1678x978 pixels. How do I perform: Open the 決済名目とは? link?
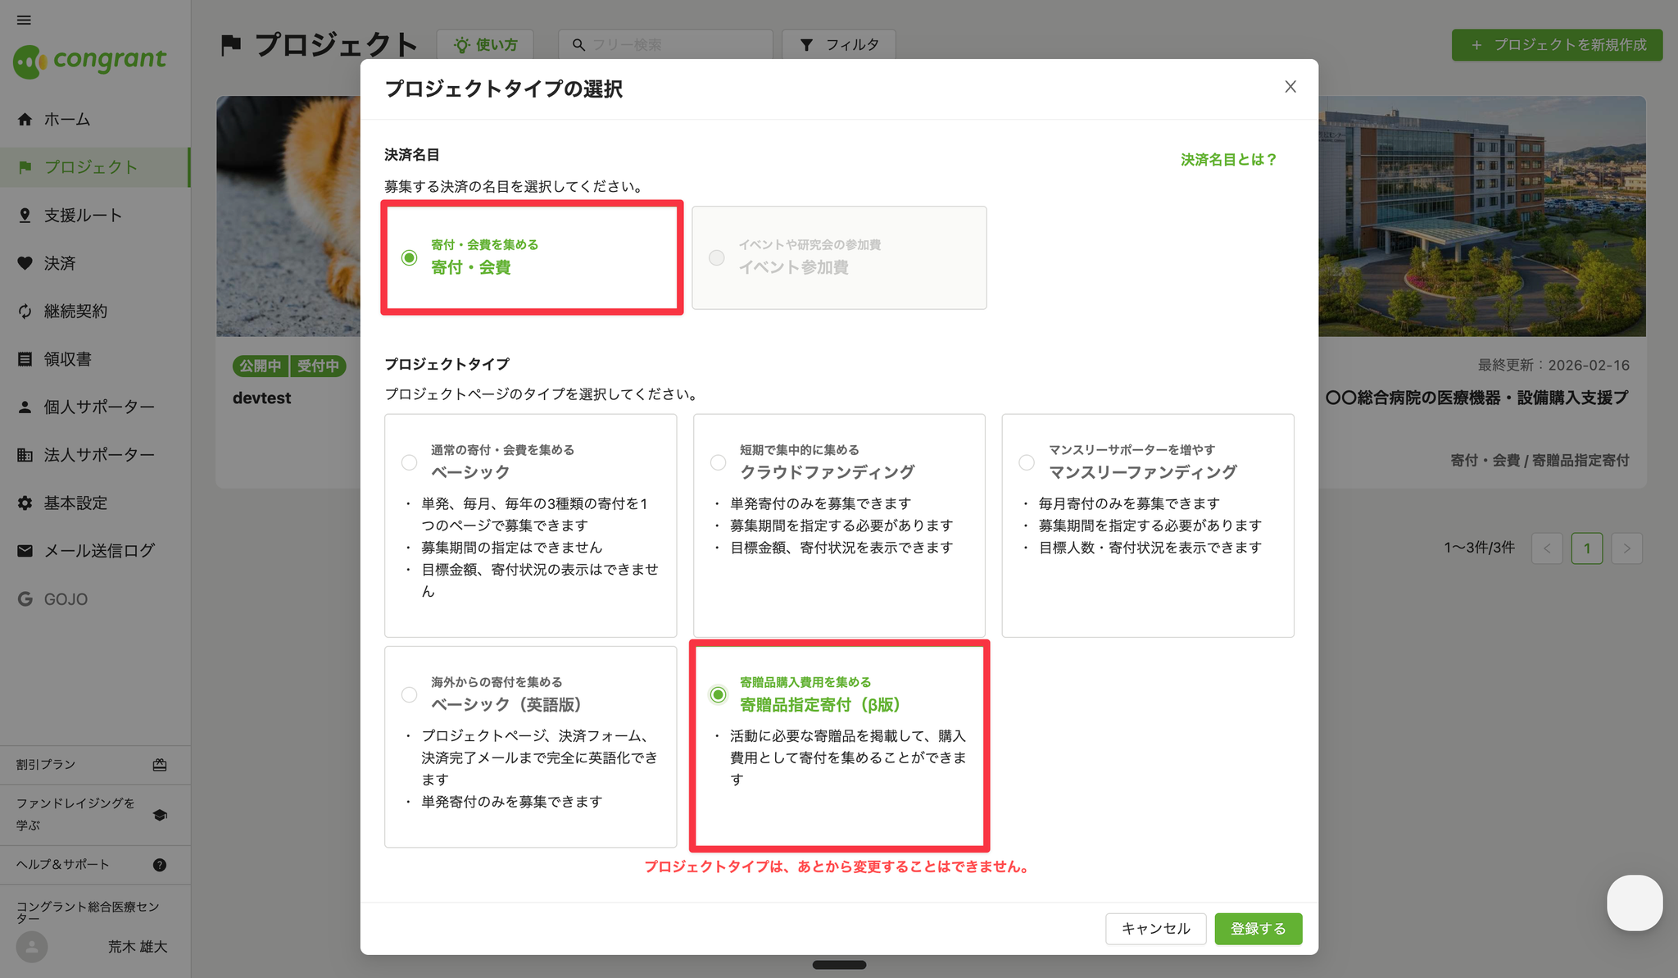coord(1227,160)
